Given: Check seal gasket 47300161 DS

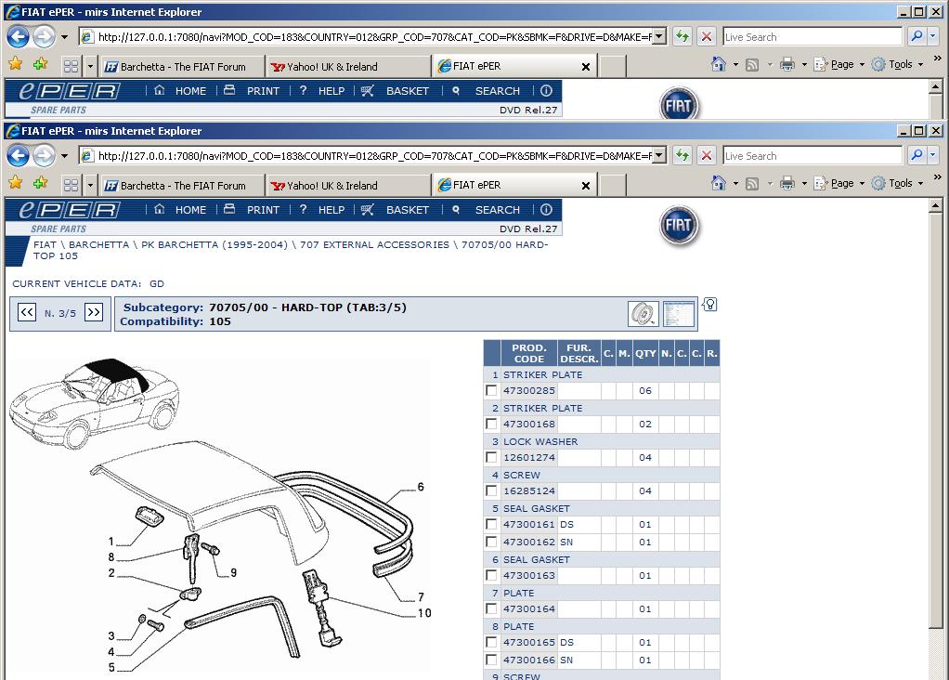Looking at the screenshot, I should pyautogui.click(x=491, y=524).
